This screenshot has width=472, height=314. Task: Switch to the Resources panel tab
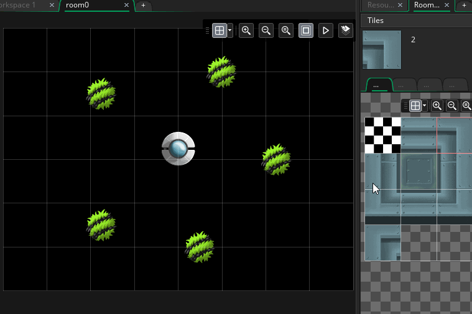(381, 5)
